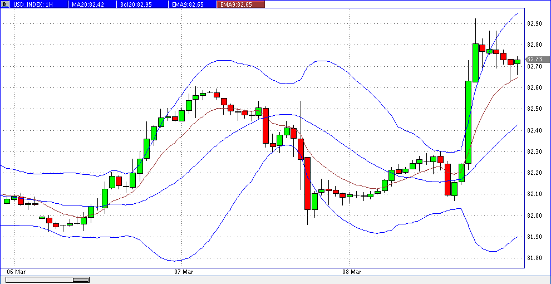Image resolution: width=551 pixels, height=284 pixels.
Task: Click the 82.80 price axis label
Action: click(534, 45)
